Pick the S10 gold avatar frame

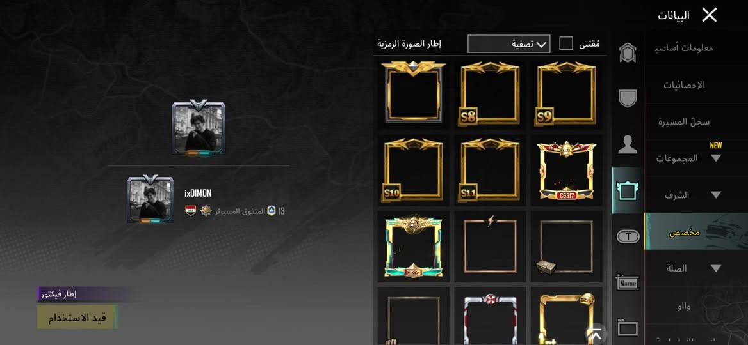413,171
